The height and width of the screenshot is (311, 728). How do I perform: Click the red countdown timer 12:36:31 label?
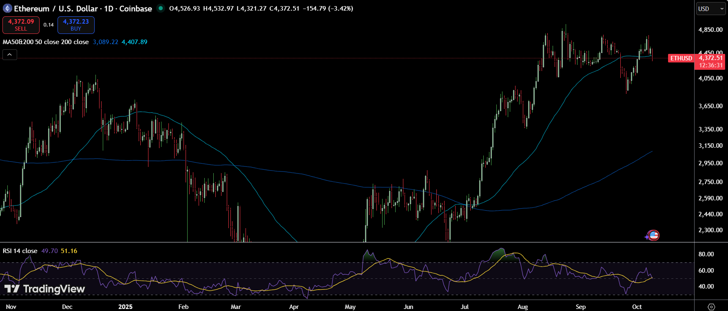[710, 65]
